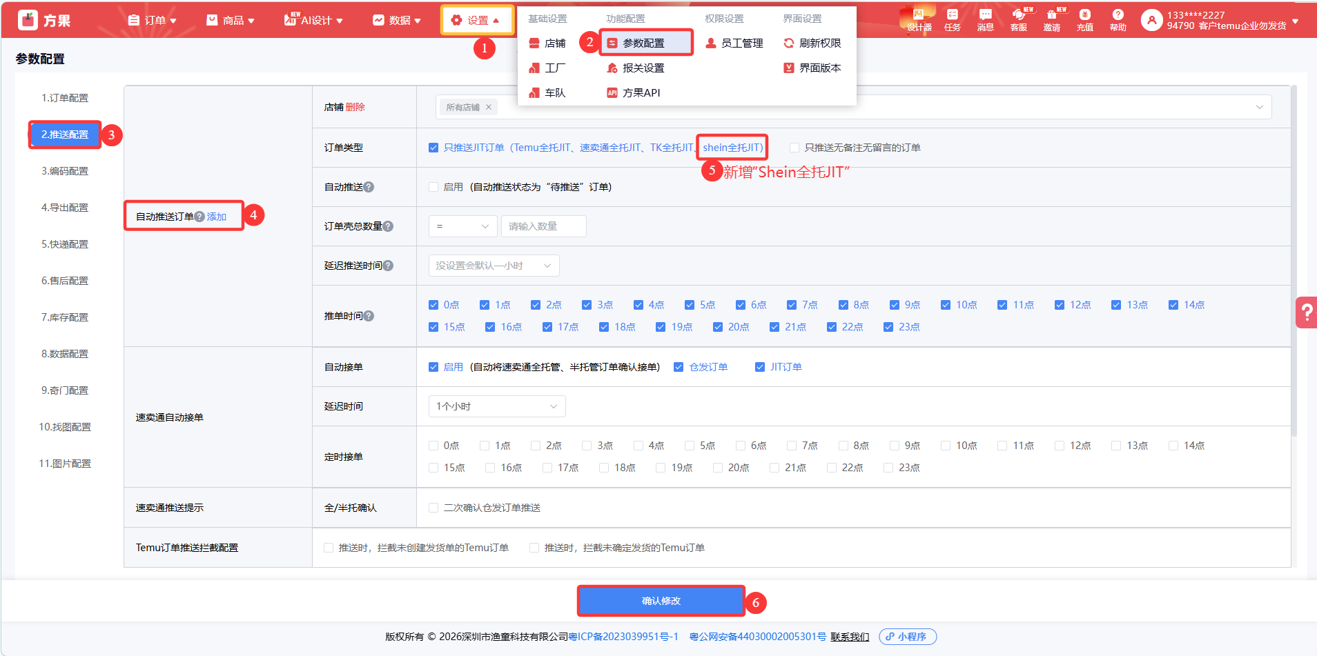Expand the 订单 navigation dropdown
The height and width of the screenshot is (656, 1317).
click(x=152, y=20)
